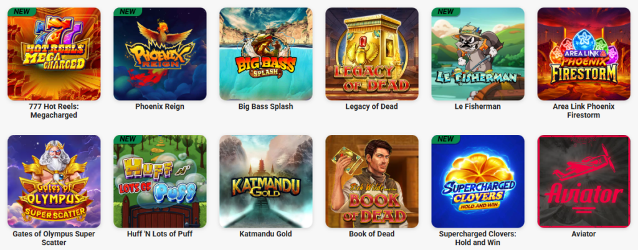Open the Huff 'N Lots of Puff thumbnail
The image size is (638, 250).
pos(160,182)
